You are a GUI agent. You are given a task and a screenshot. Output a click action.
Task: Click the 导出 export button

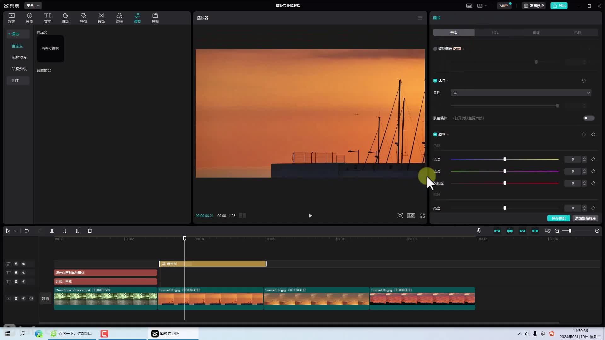tap(559, 6)
